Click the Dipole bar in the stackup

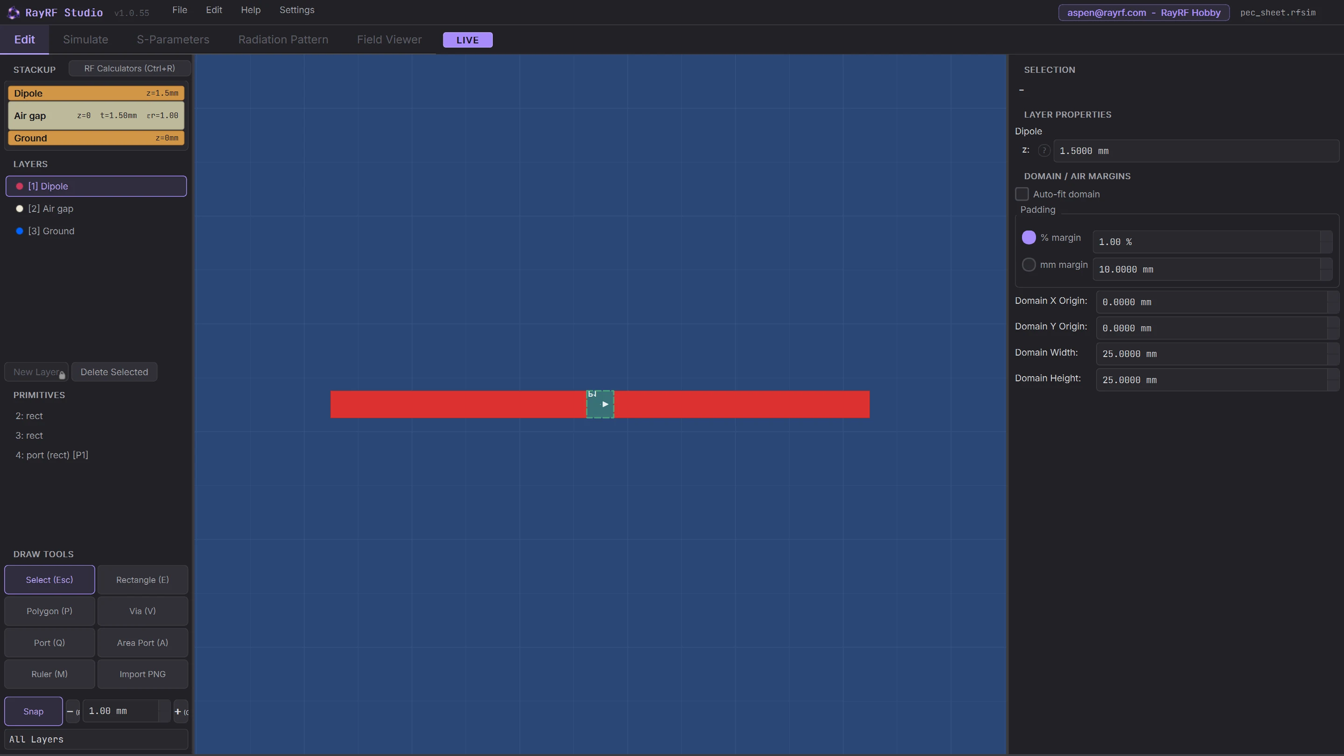pos(96,93)
